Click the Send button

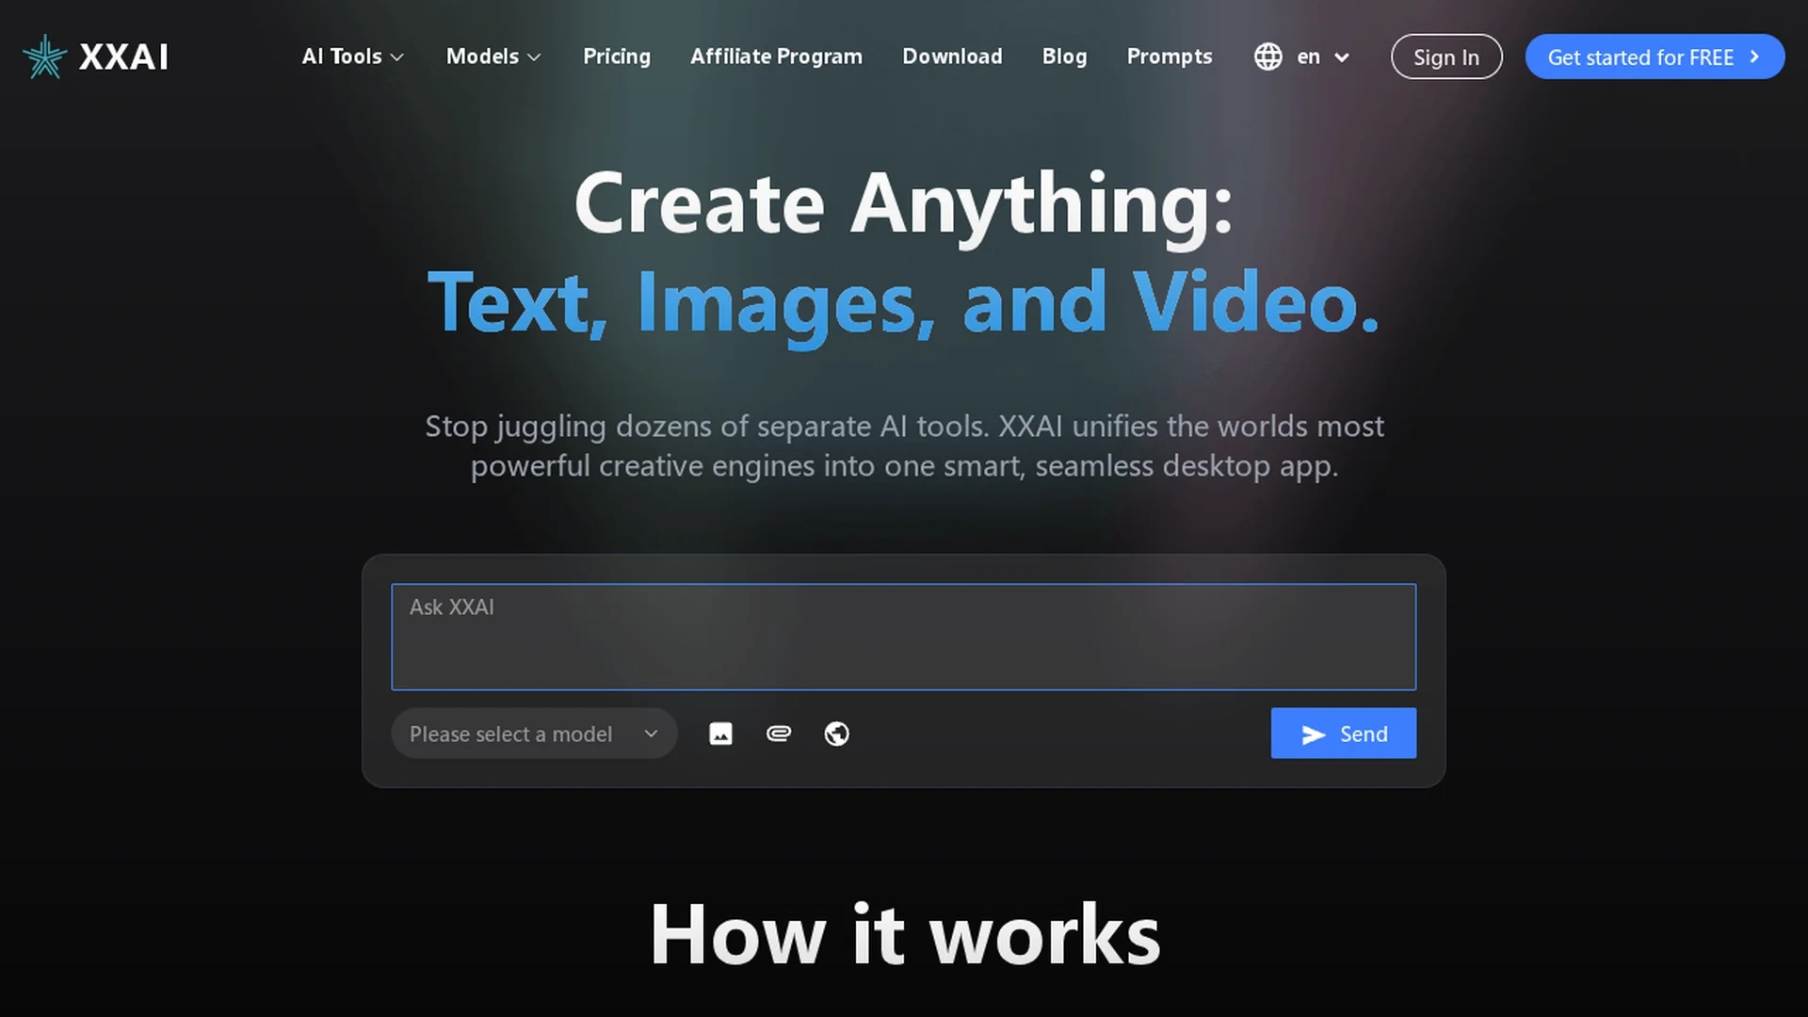coord(1343,734)
